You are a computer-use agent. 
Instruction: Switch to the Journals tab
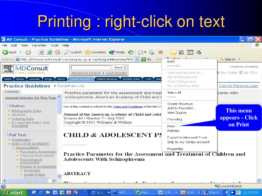click(x=35, y=79)
